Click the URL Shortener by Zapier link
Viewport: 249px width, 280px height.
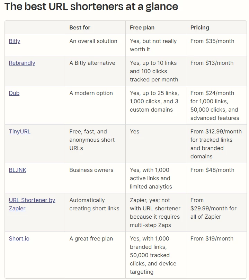click(32, 200)
